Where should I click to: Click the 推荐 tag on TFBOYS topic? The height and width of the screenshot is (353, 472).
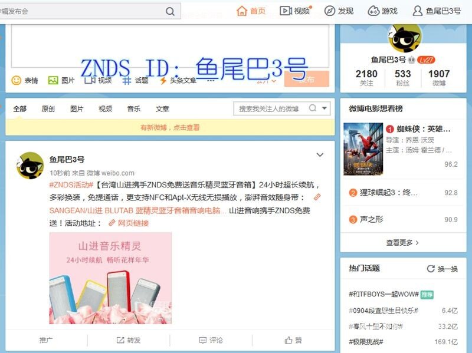427,295
